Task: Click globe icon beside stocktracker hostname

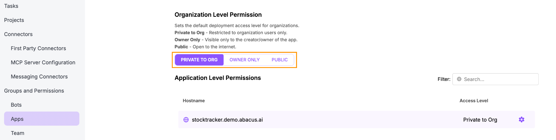Action: click(x=186, y=120)
